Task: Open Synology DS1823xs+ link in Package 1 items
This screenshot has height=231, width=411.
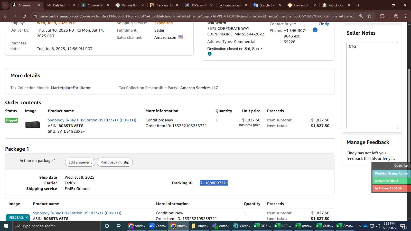Action: click(77, 213)
